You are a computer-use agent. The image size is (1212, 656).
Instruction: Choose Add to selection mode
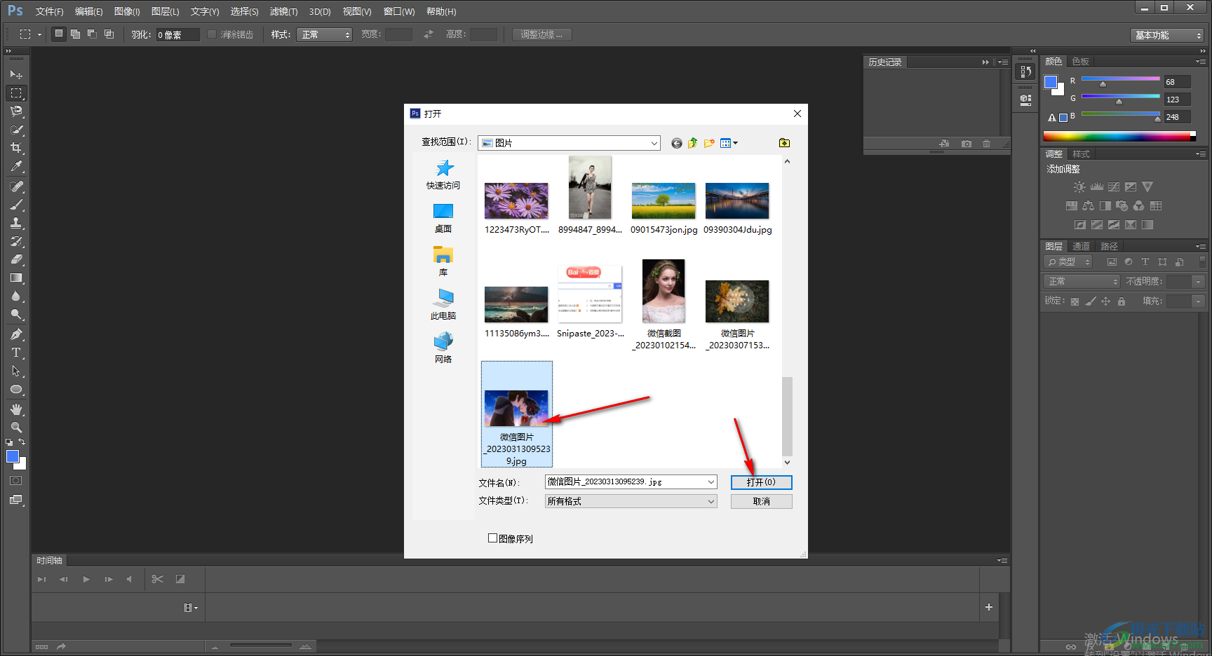[75, 34]
